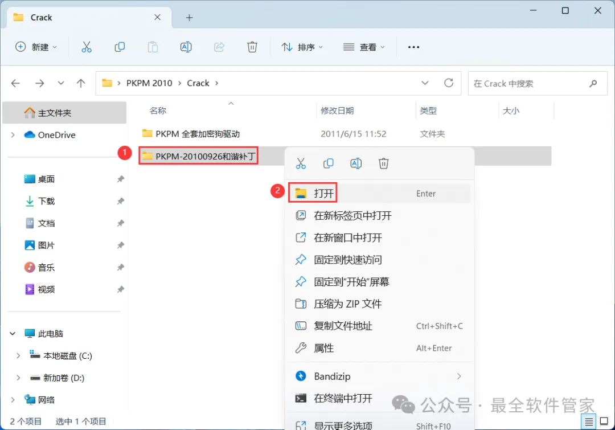Refresh the current folder view

(449, 83)
